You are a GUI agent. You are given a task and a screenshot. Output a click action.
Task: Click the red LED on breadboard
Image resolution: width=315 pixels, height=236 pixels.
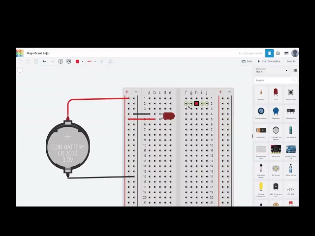point(168,116)
